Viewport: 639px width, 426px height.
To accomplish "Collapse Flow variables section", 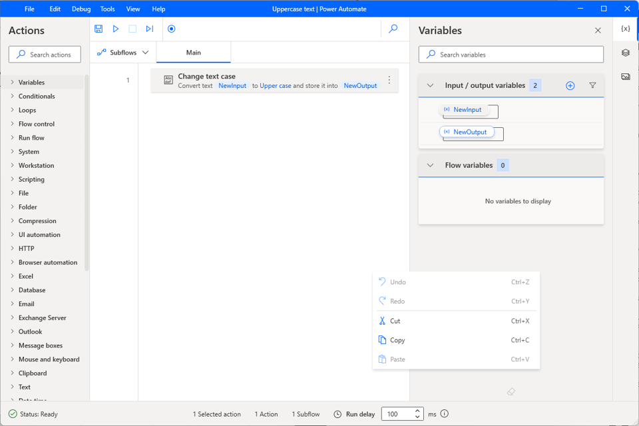I will 430,166.
